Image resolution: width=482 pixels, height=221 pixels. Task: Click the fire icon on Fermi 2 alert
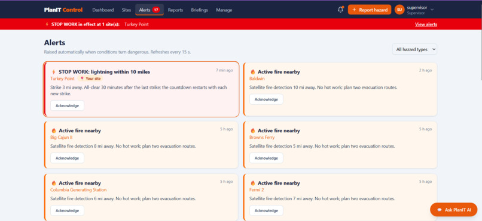(253, 183)
